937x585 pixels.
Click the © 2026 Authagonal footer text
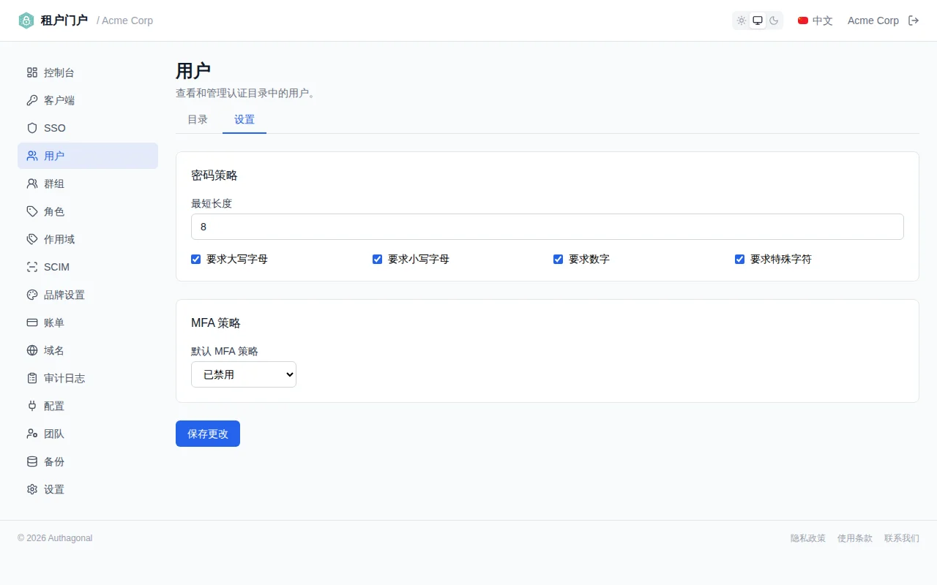click(x=55, y=538)
